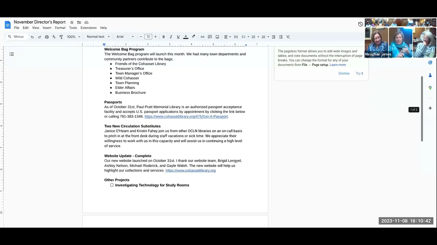Click the Welcome Bag Program heading
Image resolution: width=437 pixels, height=245 pixels.
(124, 49)
